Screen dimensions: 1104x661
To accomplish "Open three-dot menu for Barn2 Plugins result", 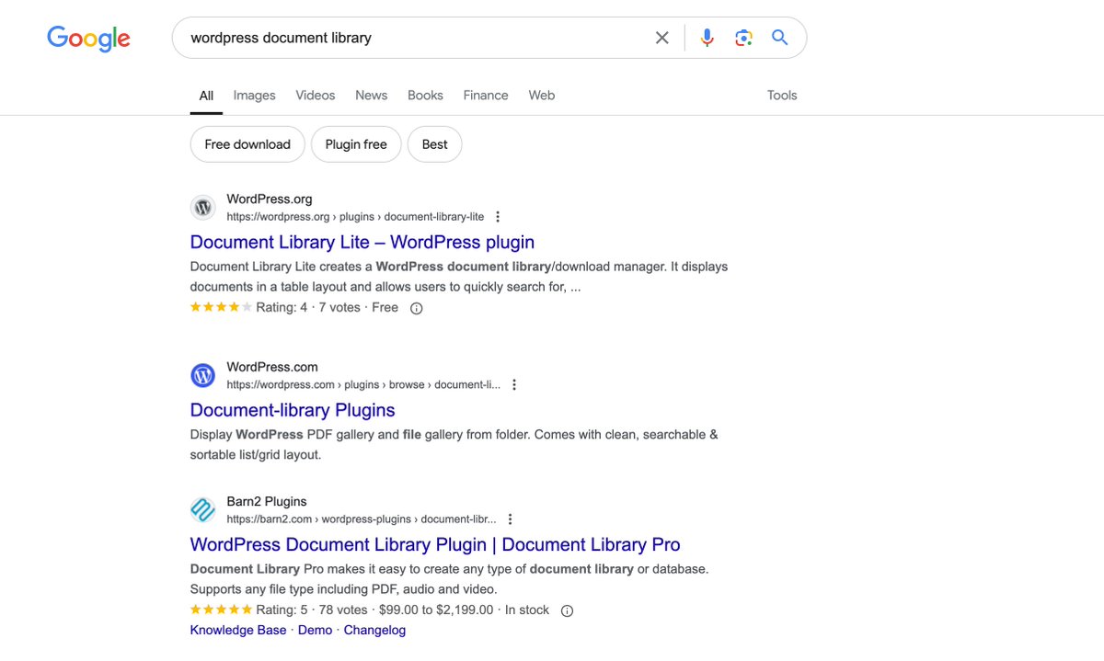I will coord(511,519).
